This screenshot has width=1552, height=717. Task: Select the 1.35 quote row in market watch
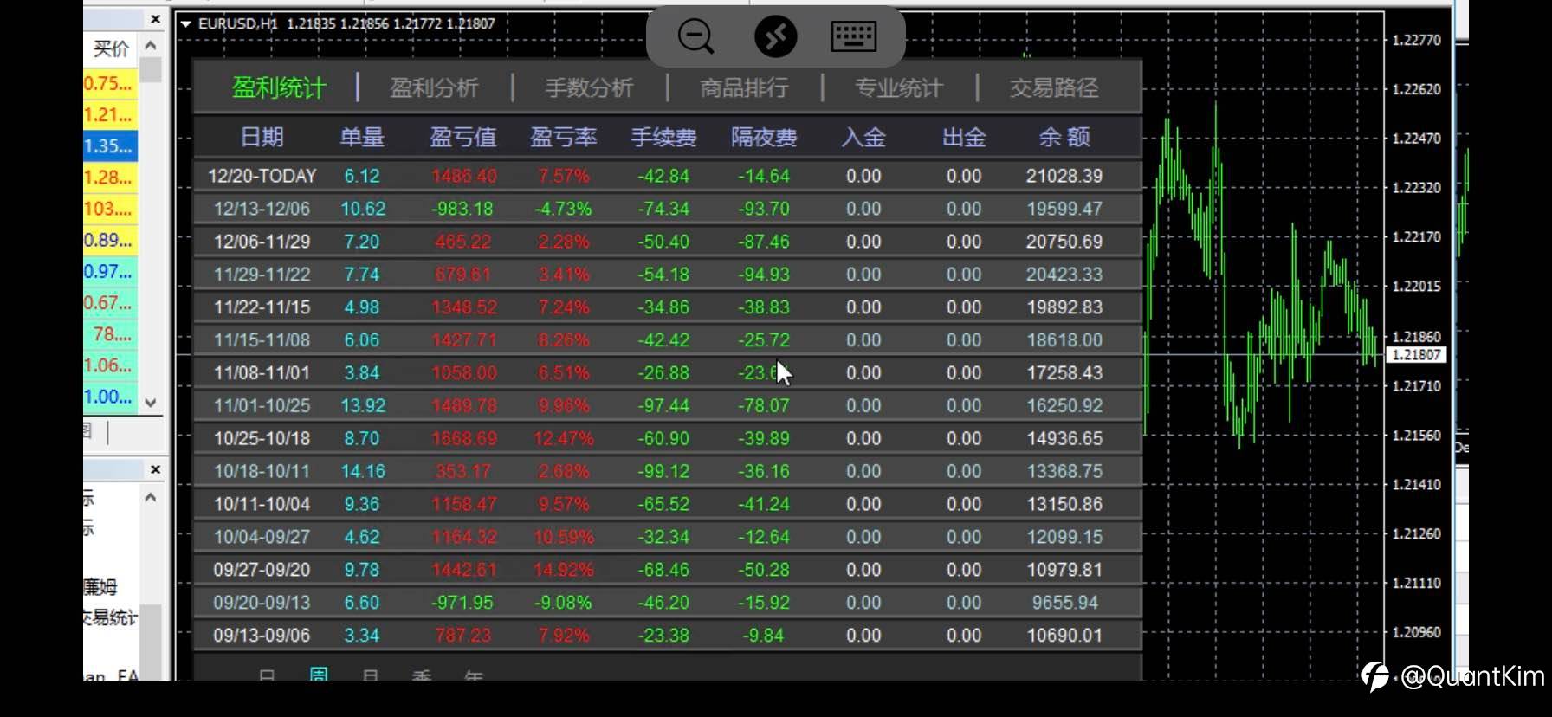(110, 145)
